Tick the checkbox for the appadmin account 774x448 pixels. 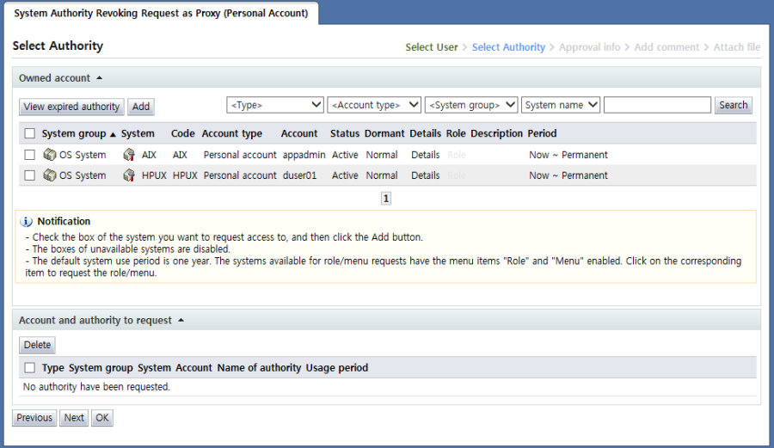(30, 155)
